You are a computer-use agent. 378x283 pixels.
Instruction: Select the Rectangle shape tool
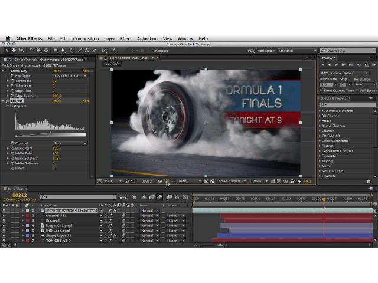click(56, 50)
